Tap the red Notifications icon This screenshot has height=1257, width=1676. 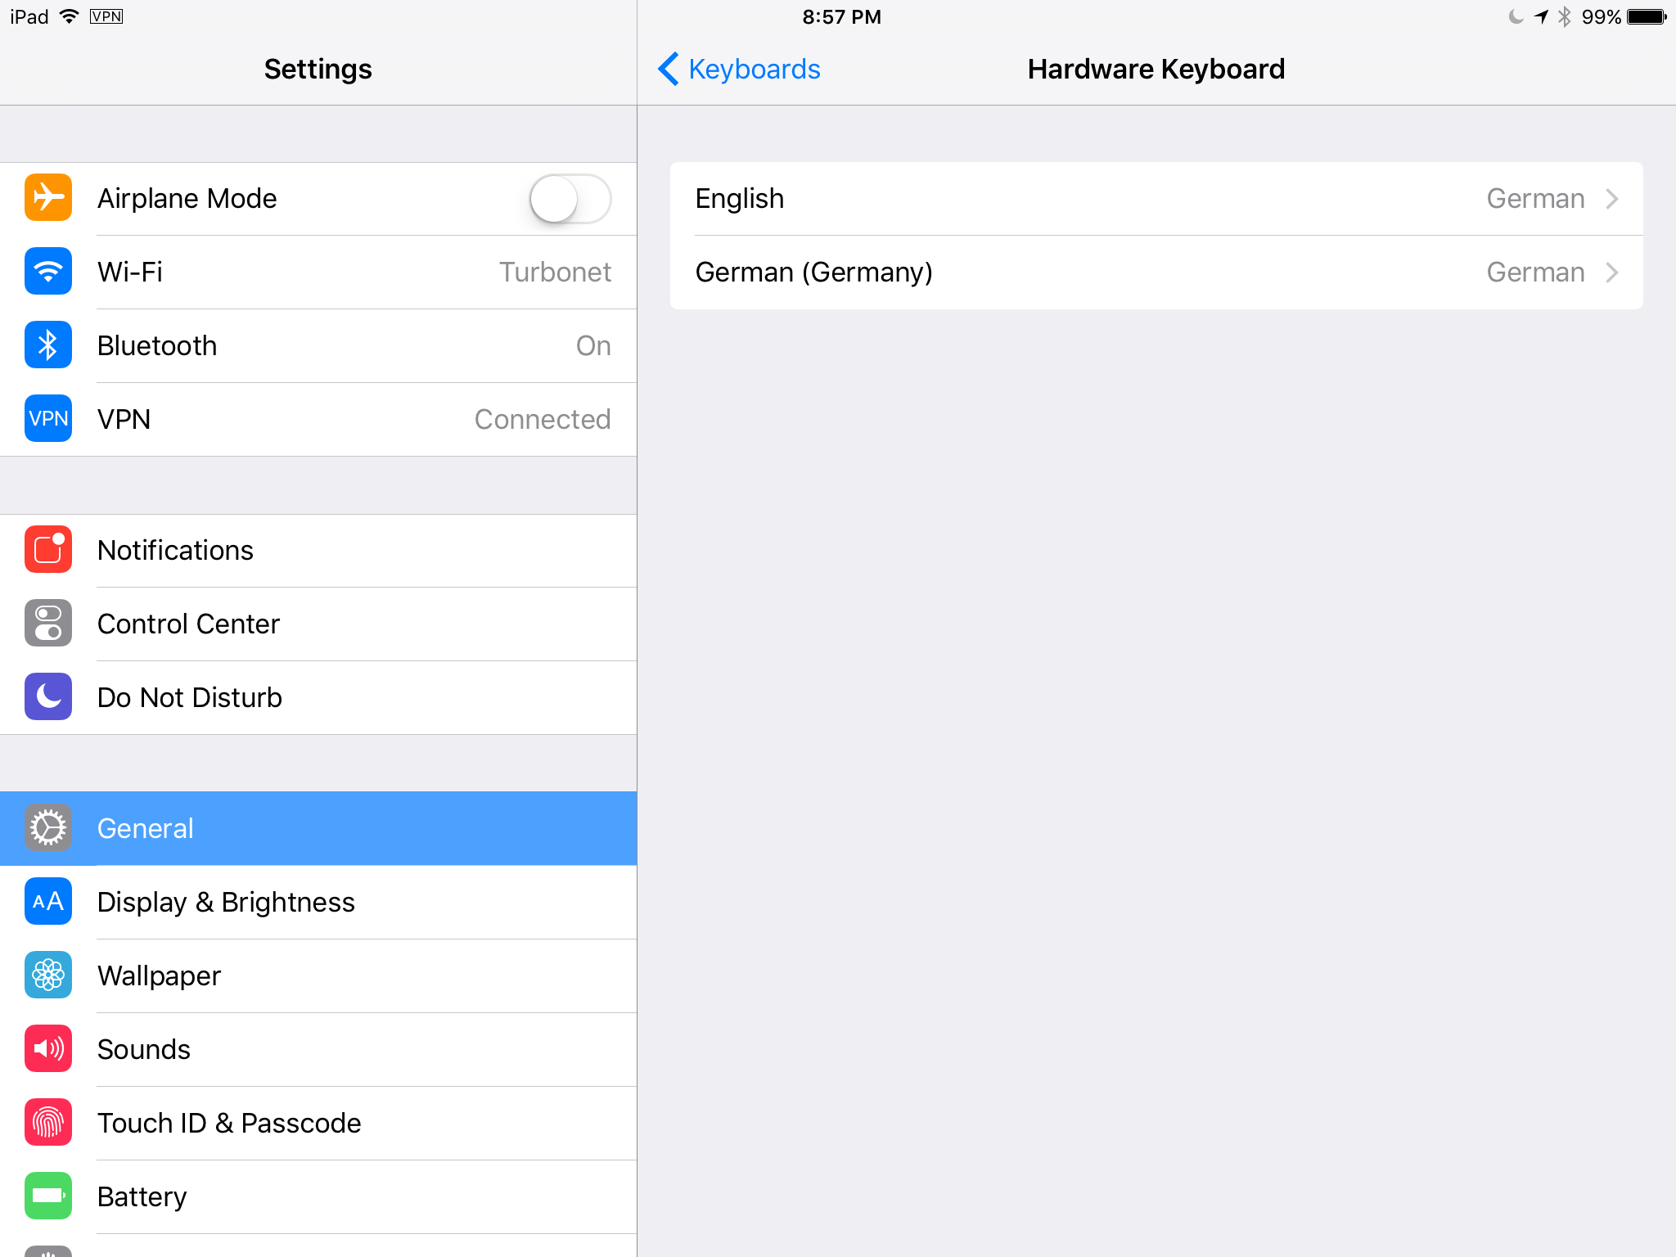tap(48, 550)
